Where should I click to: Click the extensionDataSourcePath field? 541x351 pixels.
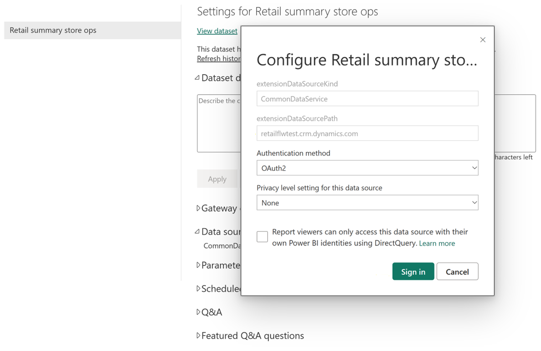[367, 134]
